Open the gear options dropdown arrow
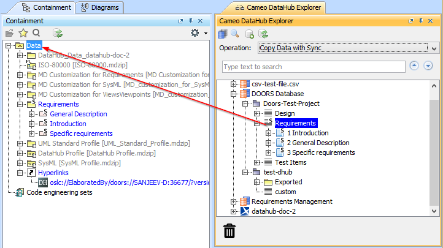The image size is (443, 248). click(x=206, y=33)
